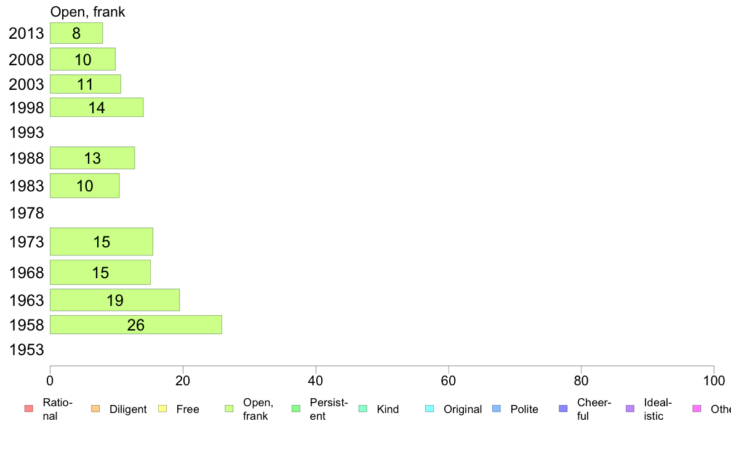Select the Diligent legend swatch
731x453 pixels.
95,409
